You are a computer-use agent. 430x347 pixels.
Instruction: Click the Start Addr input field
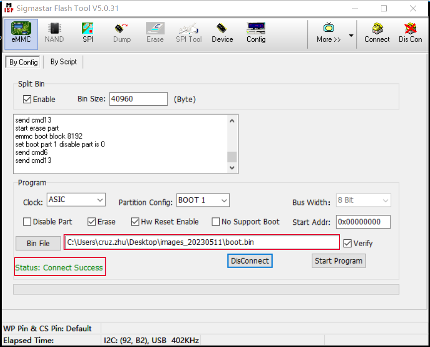(363, 222)
